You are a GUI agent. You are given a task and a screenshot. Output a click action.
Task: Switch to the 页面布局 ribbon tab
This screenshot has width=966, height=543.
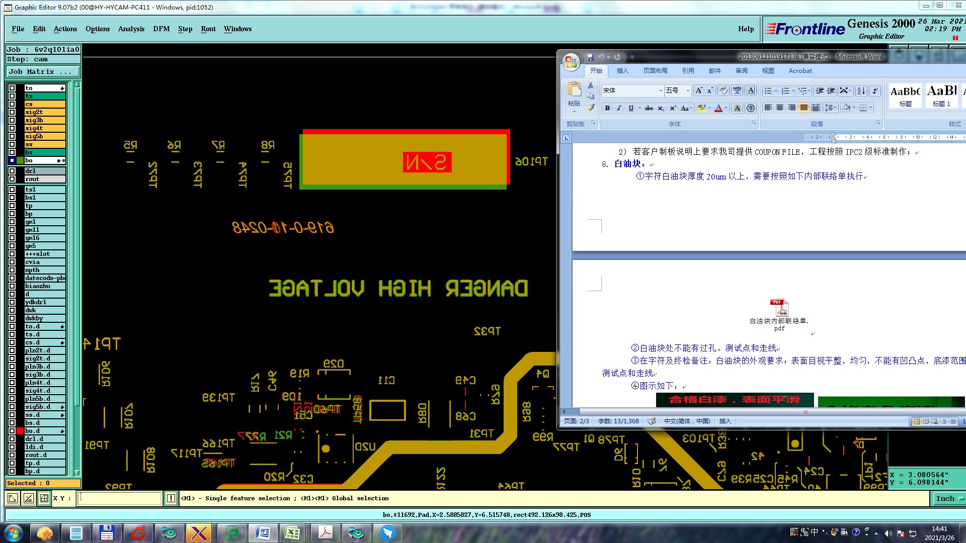655,71
